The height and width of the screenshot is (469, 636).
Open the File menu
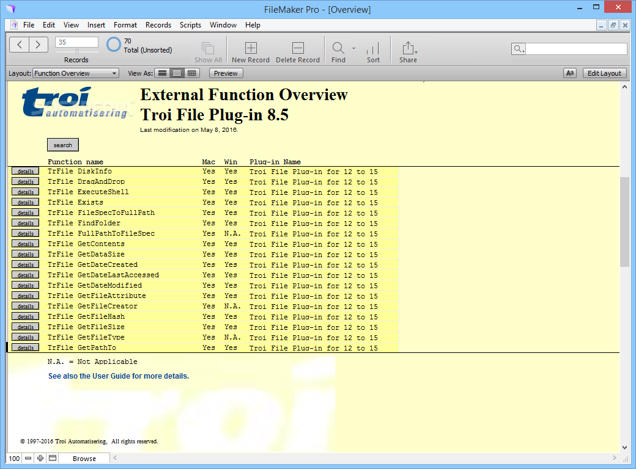[29, 24]
